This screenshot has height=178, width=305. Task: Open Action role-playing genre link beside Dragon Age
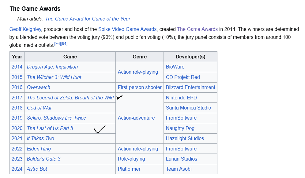[138, 72]
